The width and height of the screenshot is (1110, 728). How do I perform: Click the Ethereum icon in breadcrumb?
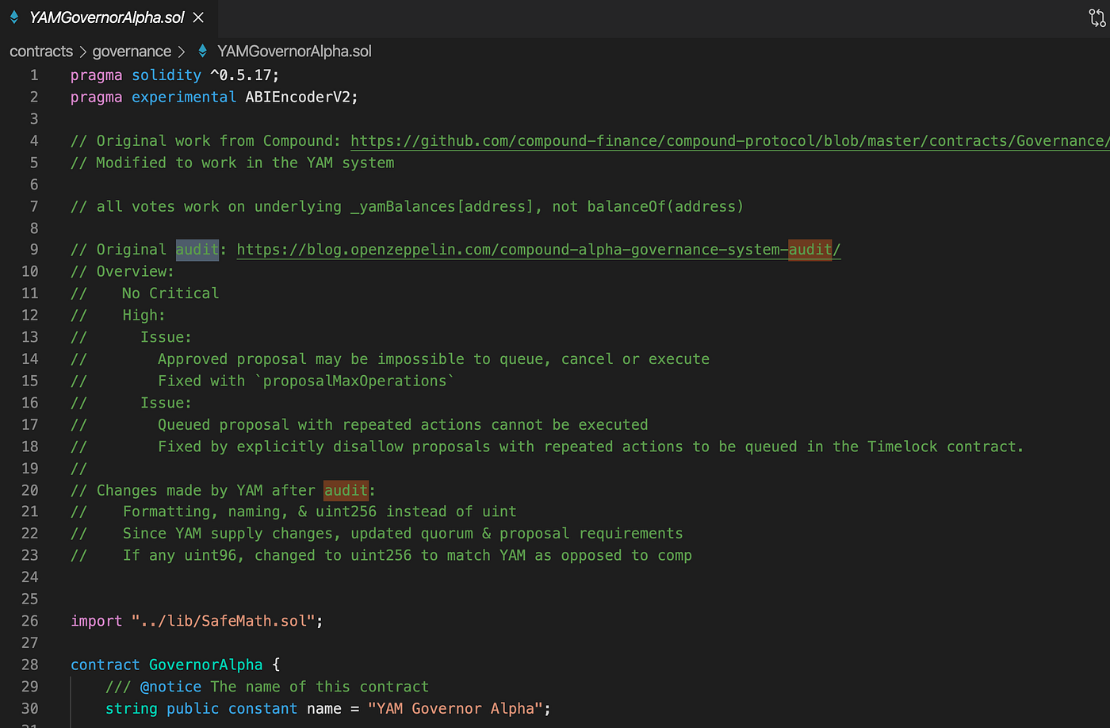(203, 52)
